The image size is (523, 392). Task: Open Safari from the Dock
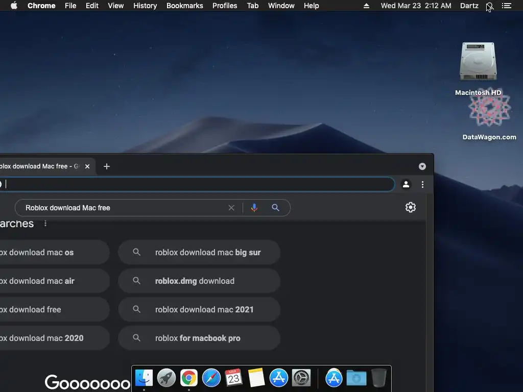(211, 378)
